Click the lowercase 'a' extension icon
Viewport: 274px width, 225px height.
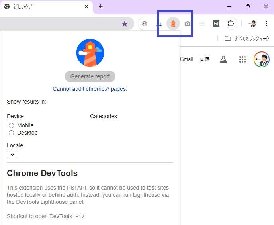point(144,23)
